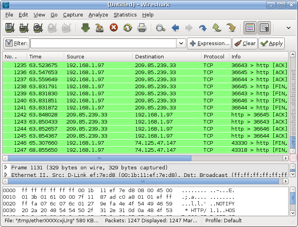
Task: Focus the display filter text field
Action: click(x=103, y=44)
